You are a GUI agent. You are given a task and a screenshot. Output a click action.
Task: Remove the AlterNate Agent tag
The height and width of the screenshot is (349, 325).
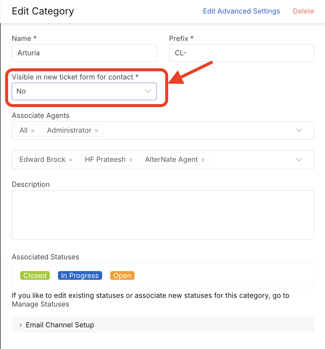point(203,160)
